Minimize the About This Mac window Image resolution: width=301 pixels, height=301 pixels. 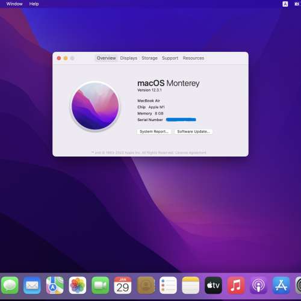[x=66, y=58]
